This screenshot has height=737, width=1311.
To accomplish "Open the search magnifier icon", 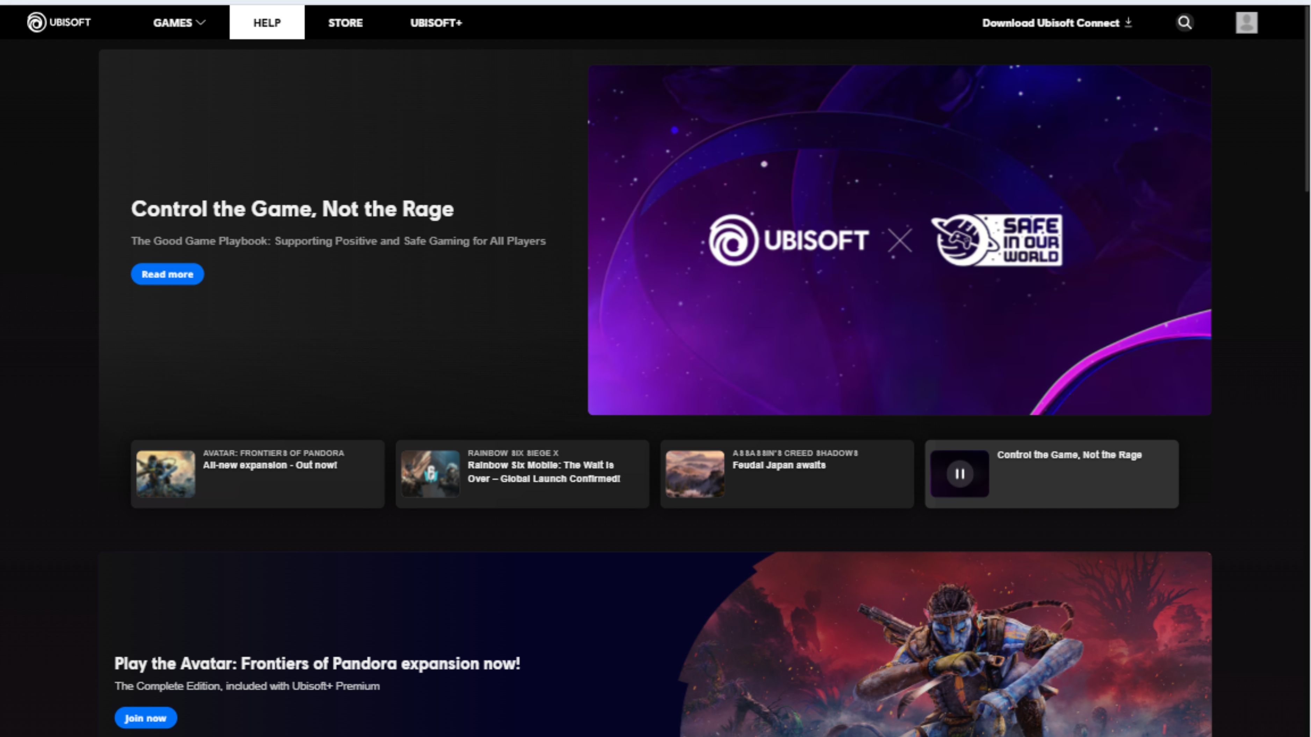I will [x=1185, y=22].
